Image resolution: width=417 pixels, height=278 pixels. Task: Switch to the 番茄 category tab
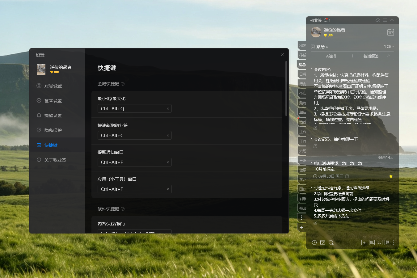click(302, 208)
